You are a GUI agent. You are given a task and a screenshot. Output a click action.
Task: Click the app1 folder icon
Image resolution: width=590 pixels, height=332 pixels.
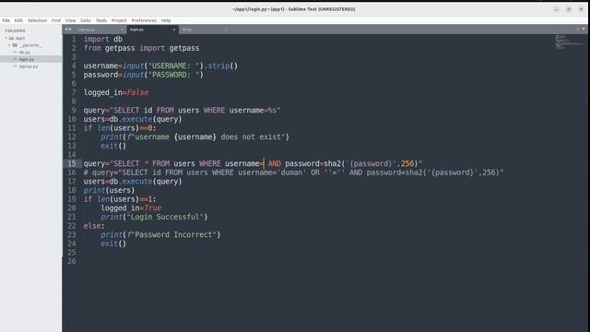(x=11, y=38)
